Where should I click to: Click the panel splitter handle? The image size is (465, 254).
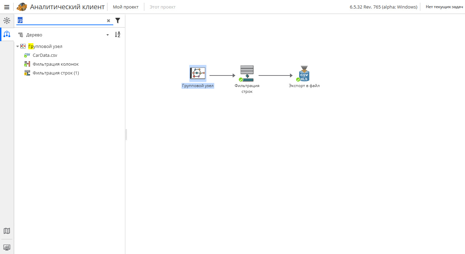click(126, 134)
